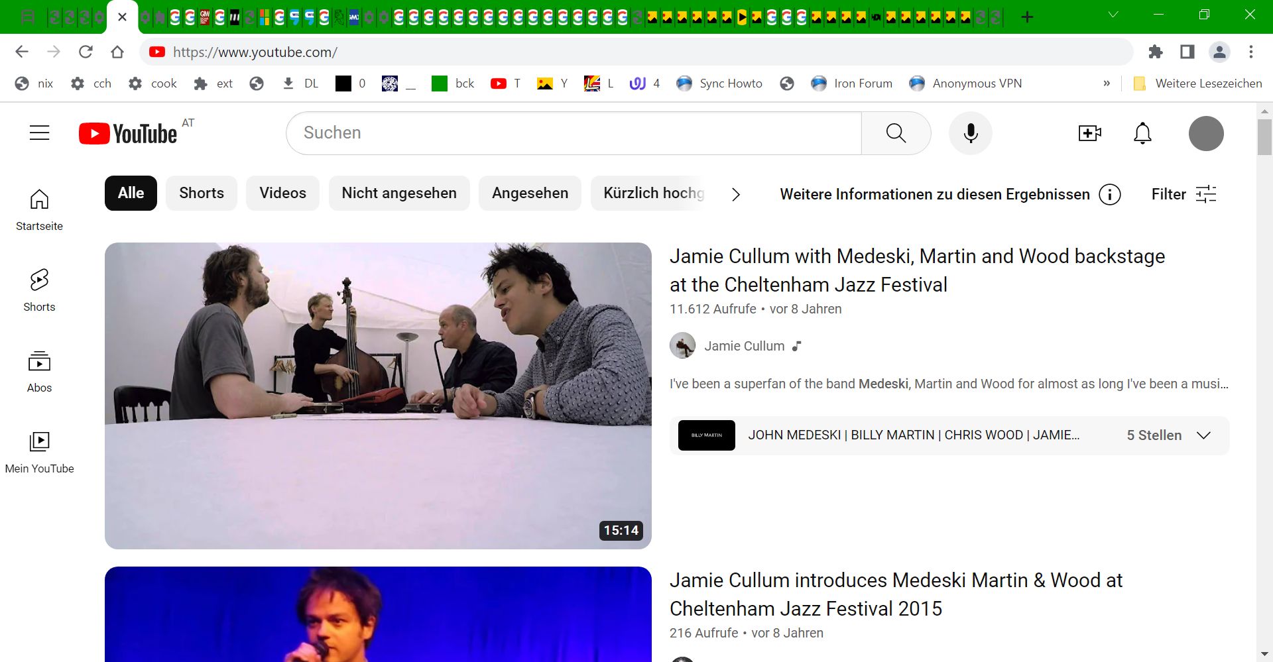Open Shorts in the left sidebar

pos(39,291)
